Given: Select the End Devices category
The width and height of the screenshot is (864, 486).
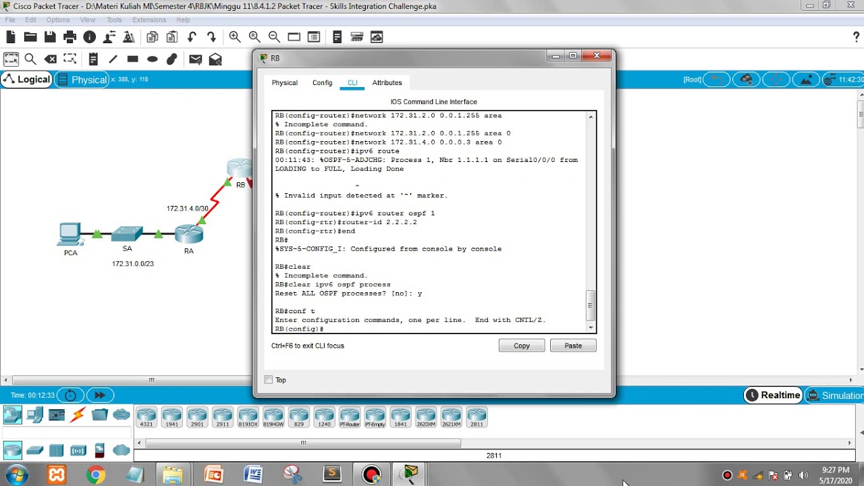Looking at the screenshot, I should pyautogui.click(x=34, y=414).
